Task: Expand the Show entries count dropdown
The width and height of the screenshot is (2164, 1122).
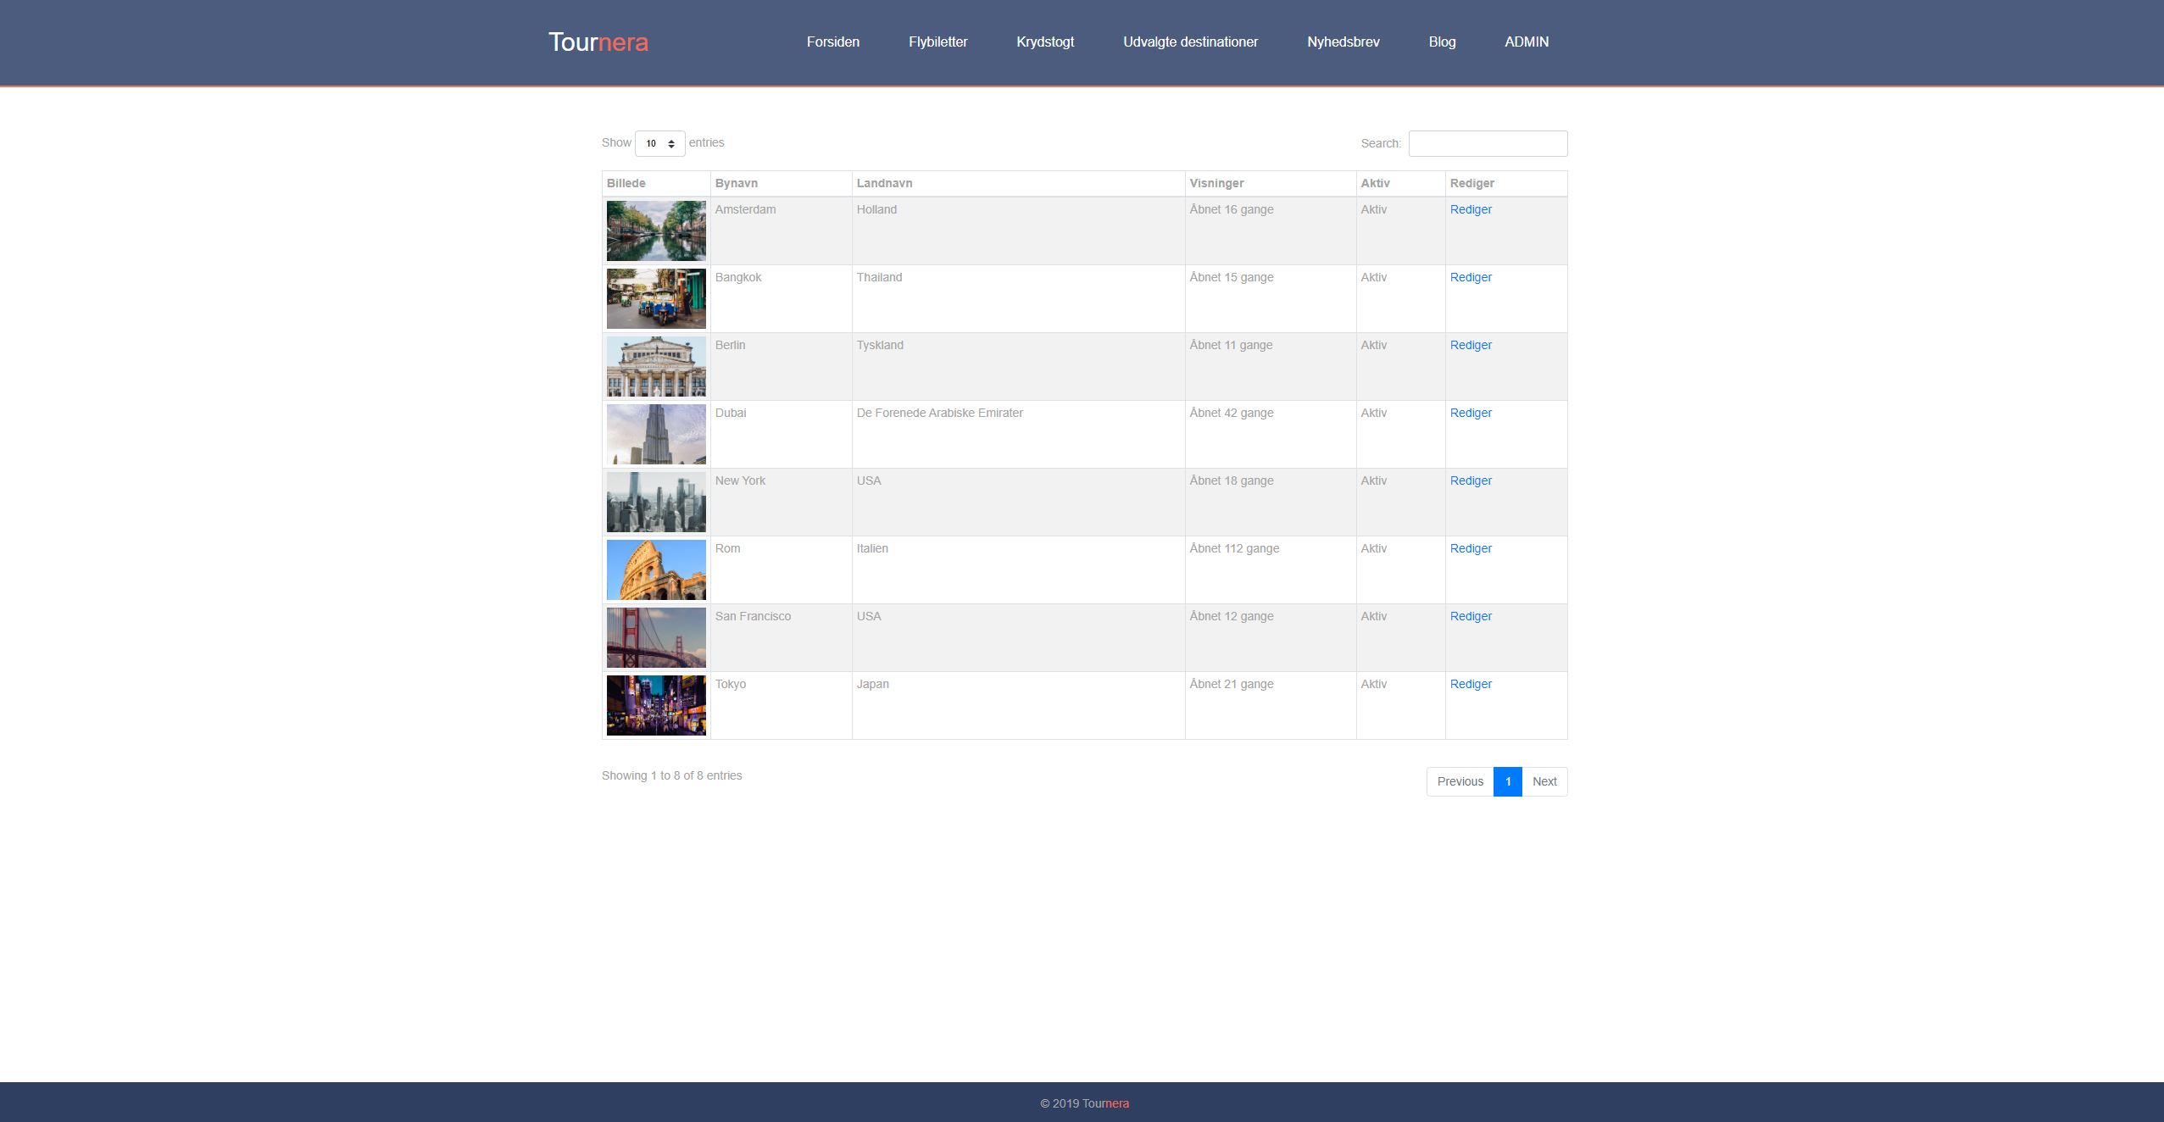Action: 659,143
